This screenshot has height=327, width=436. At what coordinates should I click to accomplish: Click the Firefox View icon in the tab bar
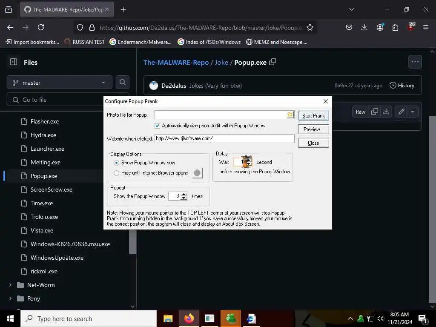9,10
